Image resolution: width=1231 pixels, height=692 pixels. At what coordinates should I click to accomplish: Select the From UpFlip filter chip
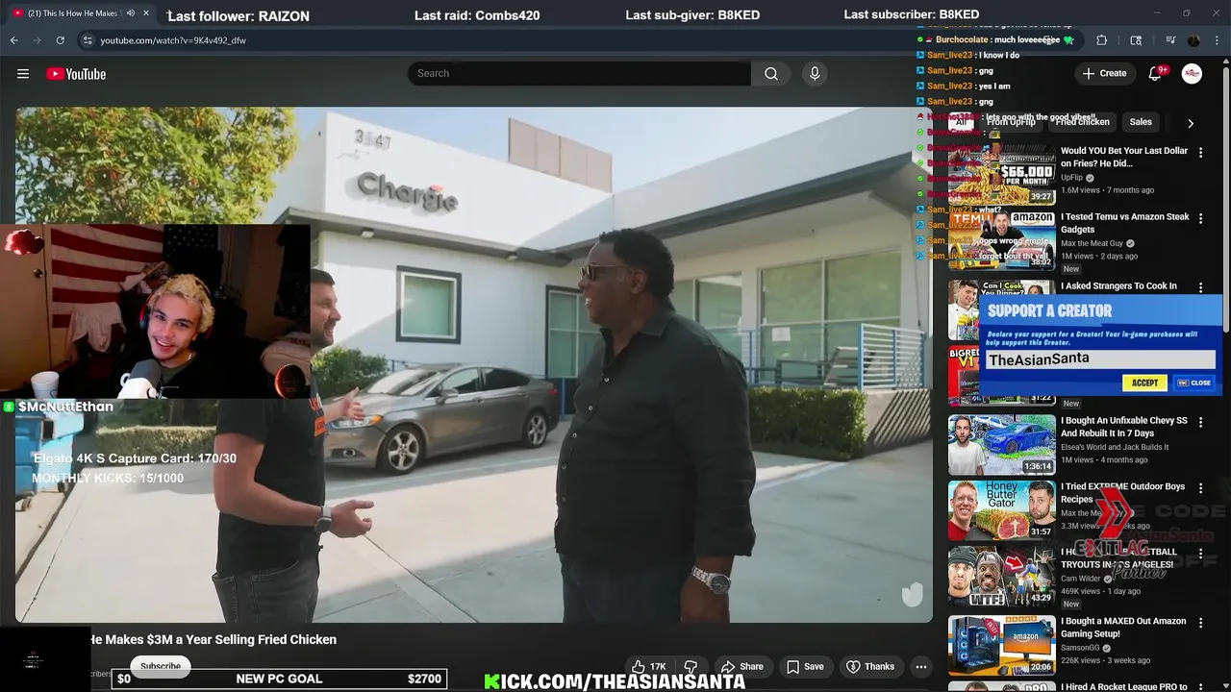coord(1011,122)
